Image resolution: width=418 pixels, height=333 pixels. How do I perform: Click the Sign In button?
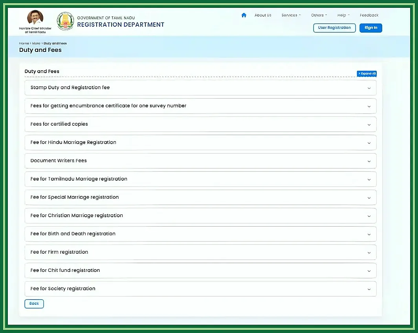(x=370, y=28)
